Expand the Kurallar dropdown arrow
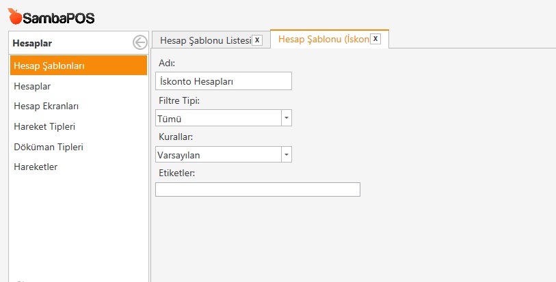Screen dimensions: 556x282 (287, 155)
